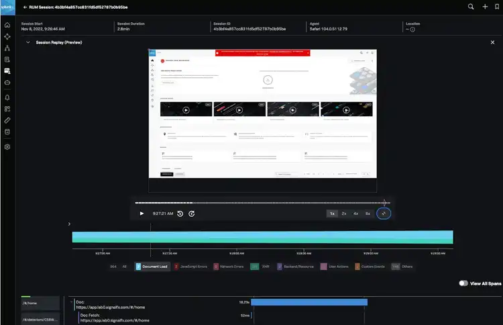Click the Splunk logo at the top-left
The image size is (503, 325).
click(x=7, y=7)
